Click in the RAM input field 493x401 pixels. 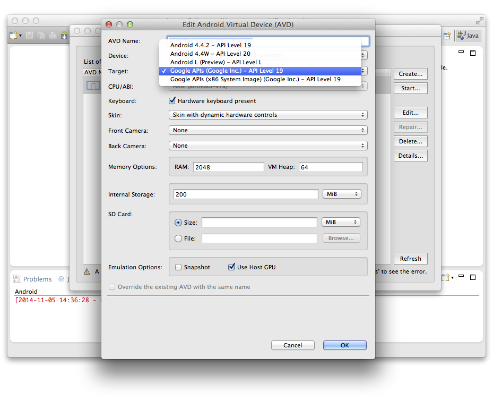[228, 167]
